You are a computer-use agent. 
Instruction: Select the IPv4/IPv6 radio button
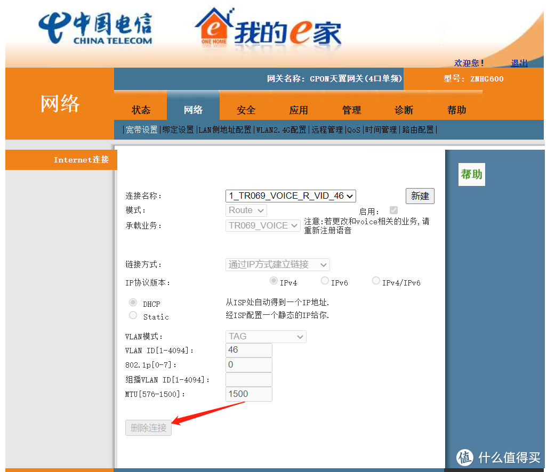[376, 281]
